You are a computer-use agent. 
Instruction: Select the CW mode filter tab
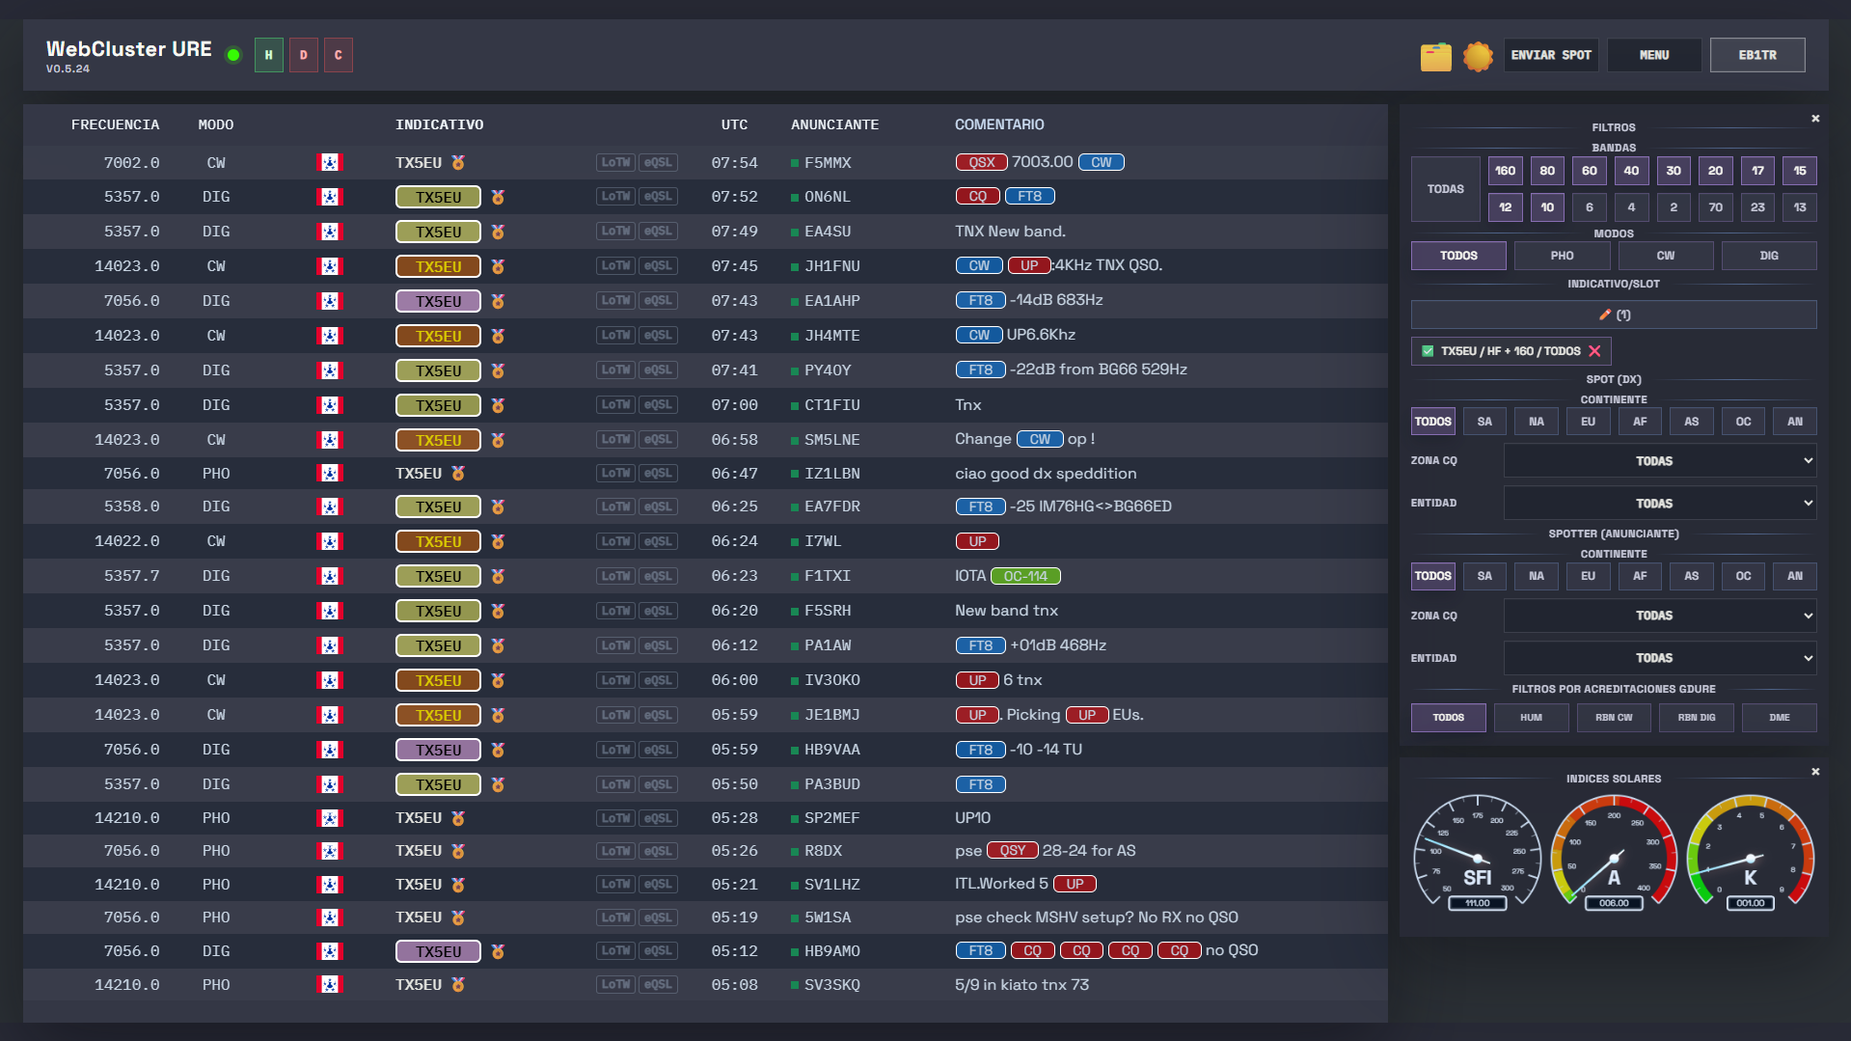[1665, 256]
